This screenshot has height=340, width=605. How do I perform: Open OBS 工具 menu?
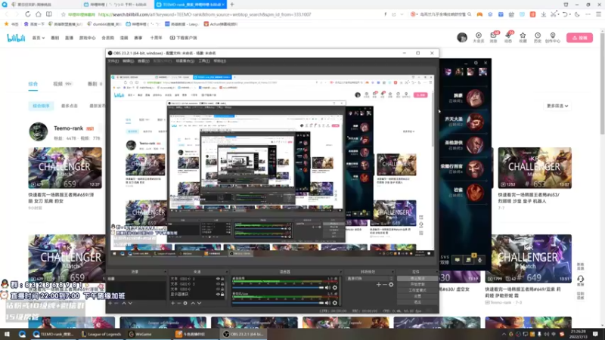click(203, 61)
